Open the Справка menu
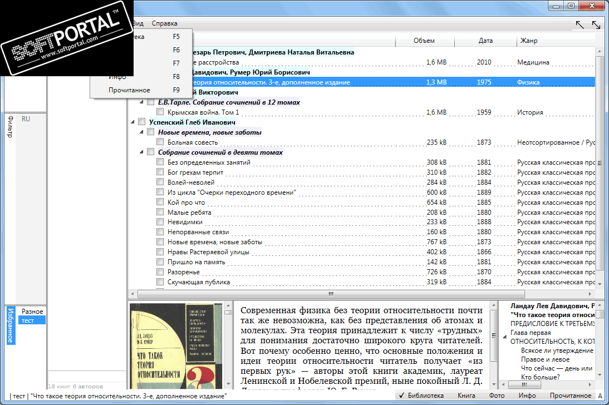The width and height of the screenshot is (609, 405). pyautogui.click(x=164, y=23)
